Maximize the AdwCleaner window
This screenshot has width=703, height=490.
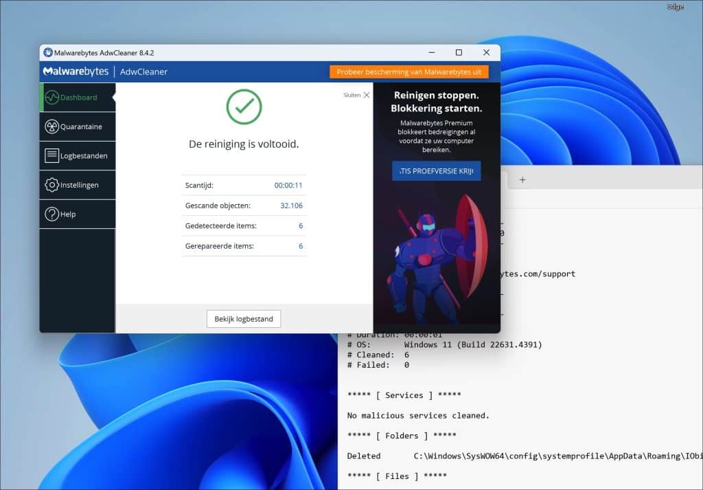pyautogui.click(x=459, y=52)
